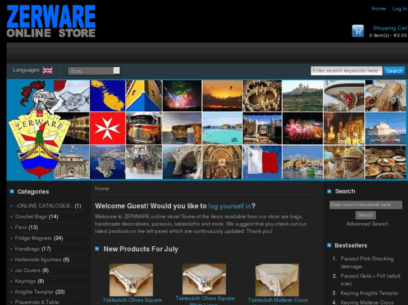Click Home breadcrumb
The height and width of the screenshot is (305, 408).
pos(102,189)
